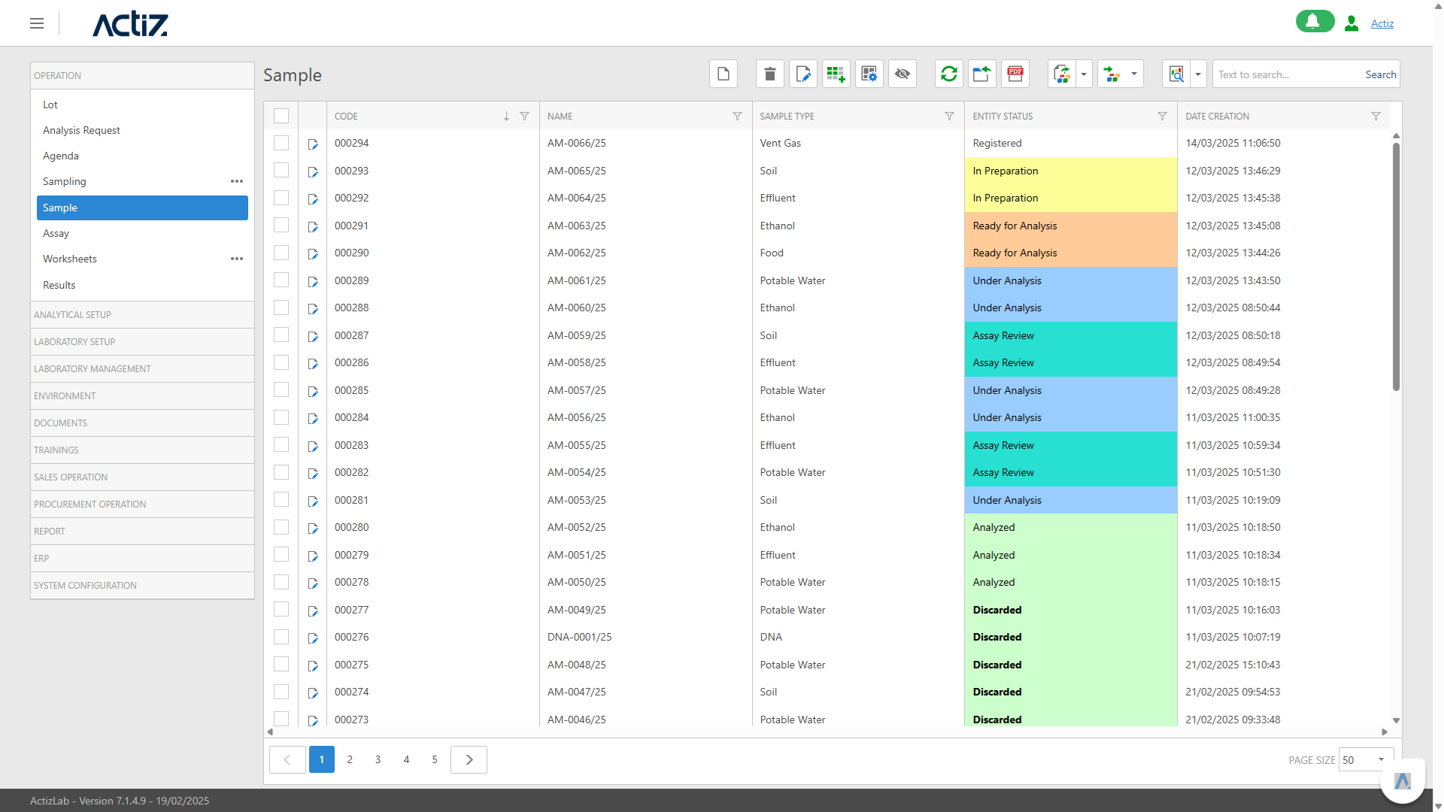Go to page 3 of results
Viewport: 1444px width, 812px height.
378,759
